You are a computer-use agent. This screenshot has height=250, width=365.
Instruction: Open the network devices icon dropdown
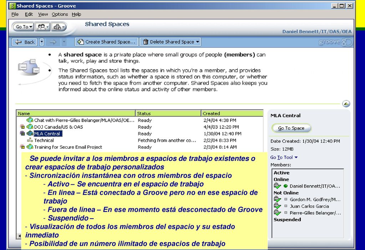coord(59,27)
